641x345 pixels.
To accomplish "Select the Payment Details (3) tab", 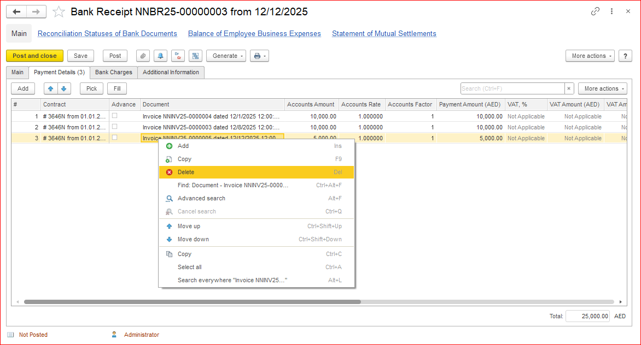I will coord(59,72).
